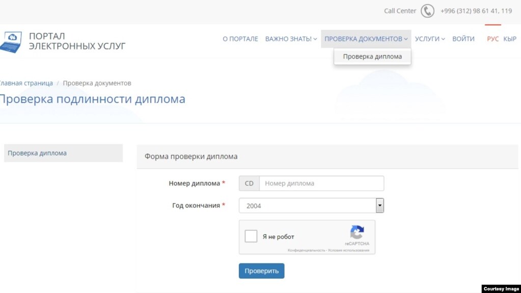Click the "Call Center" label
The width and height of the screenshot is (521, 293).
point(400,11)
